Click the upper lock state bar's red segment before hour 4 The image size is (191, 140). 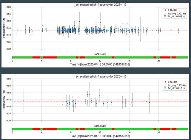(36, 57)
